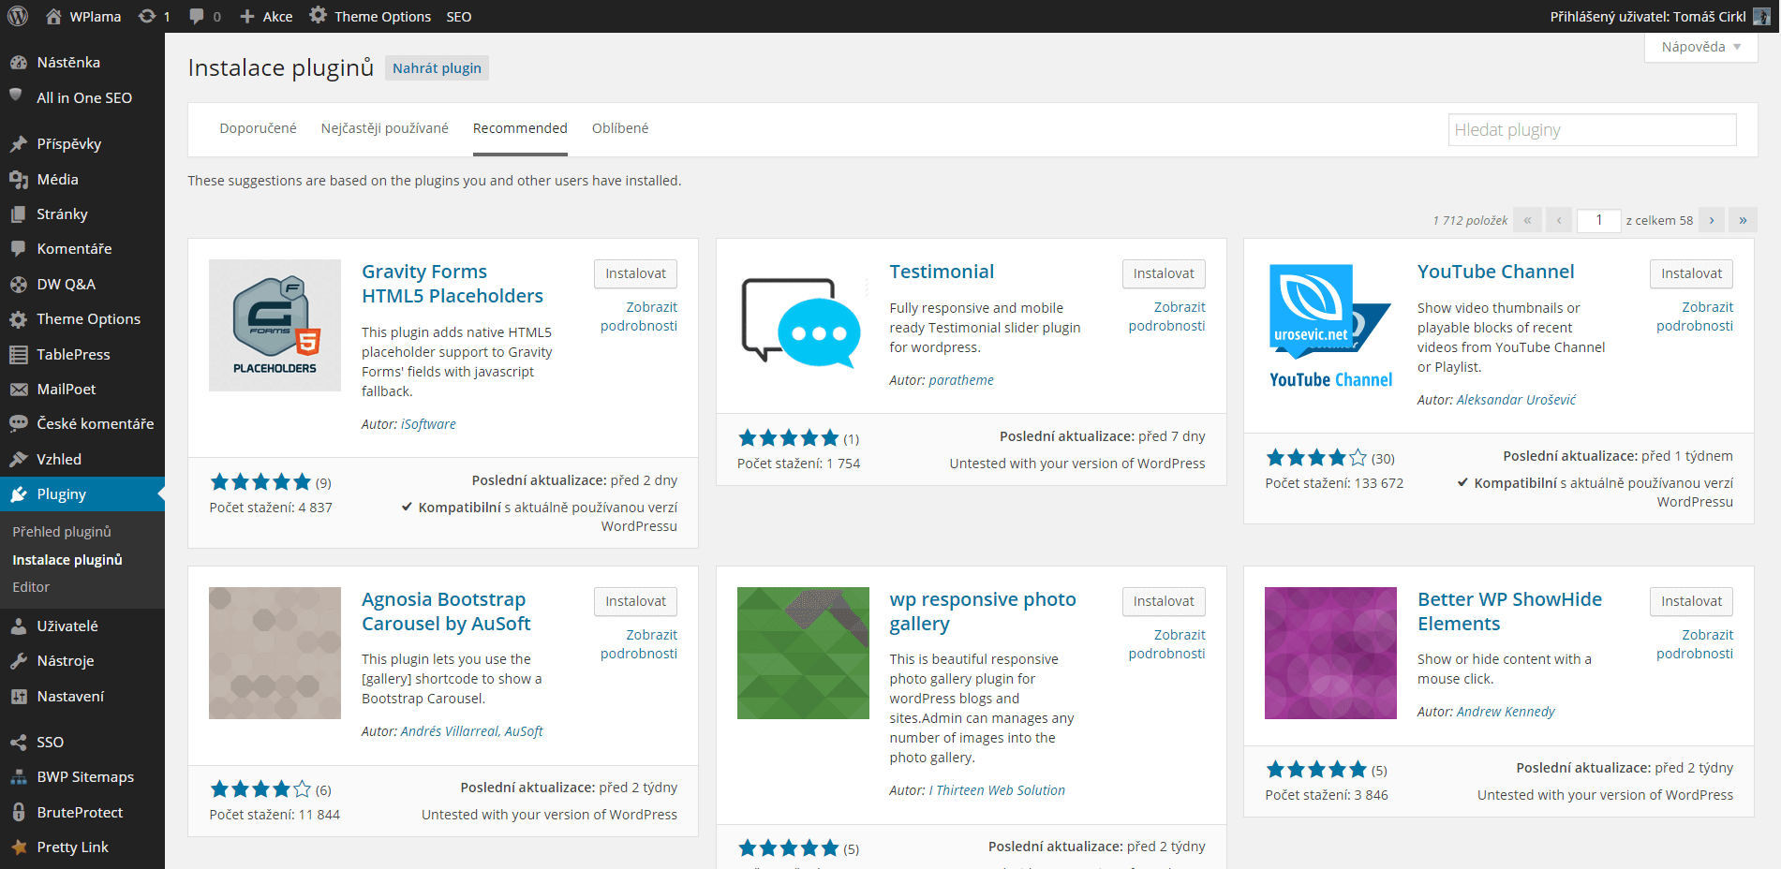
Task: Open Nástěnka dashboard icon in sidebar
Action: pyautogui.click(x=18, y=62)
